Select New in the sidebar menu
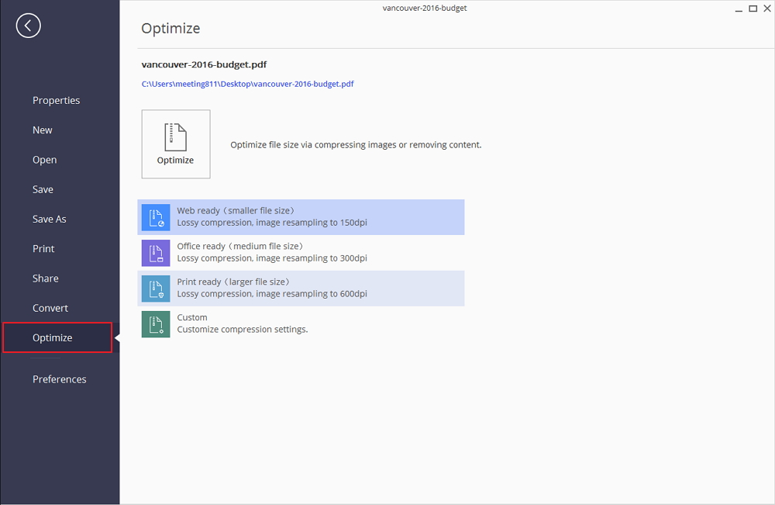Image resolution: width=775 pixels, height=505 pixels. tap(43, 130)
